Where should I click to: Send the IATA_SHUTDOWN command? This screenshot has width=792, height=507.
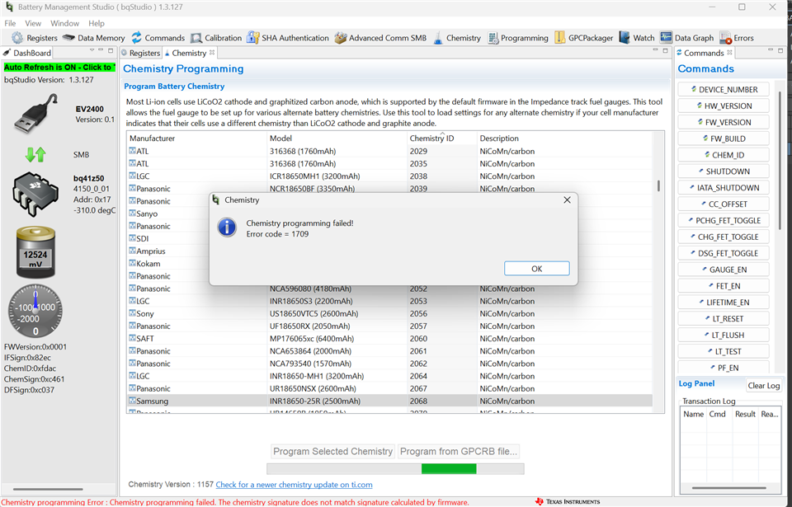pyautogui.click(x=724, y=188)
